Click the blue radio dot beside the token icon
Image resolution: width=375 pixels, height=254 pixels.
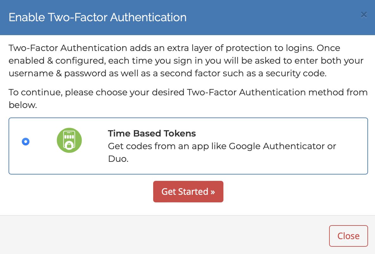click(x=26, y=142)
